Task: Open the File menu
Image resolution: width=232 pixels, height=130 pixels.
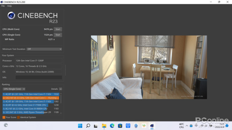Action: [x=3, y=6]
